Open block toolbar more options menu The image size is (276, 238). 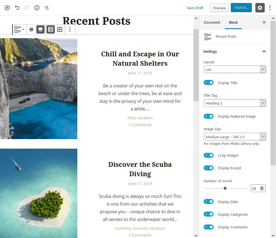pyautogui.click(x=70, y=29)
